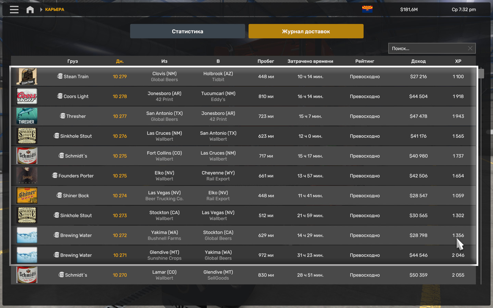Click $47 478 income value
493x308 pixels.
[418, 116]
